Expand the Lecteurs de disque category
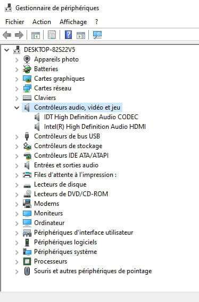The width and height of the screenshot is (199, 302). [x=17, y=185]
